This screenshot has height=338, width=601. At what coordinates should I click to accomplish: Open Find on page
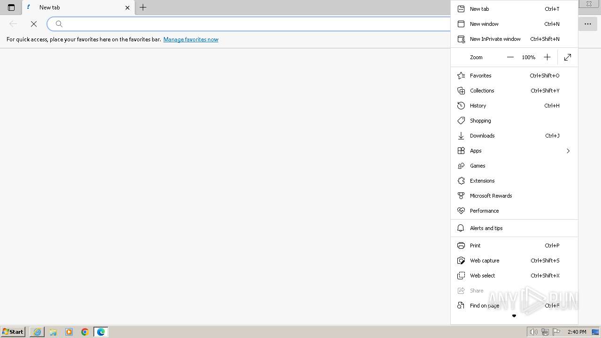click(x=514, y=306)
